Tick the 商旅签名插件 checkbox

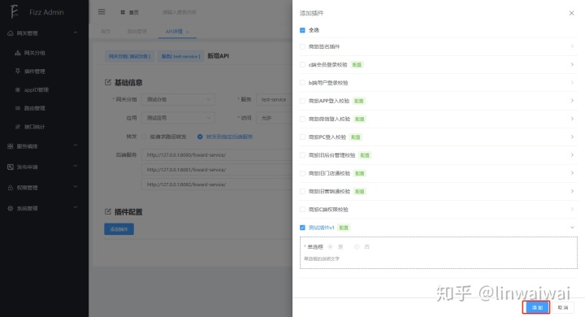pyautogui.click(x=302, y=46)
